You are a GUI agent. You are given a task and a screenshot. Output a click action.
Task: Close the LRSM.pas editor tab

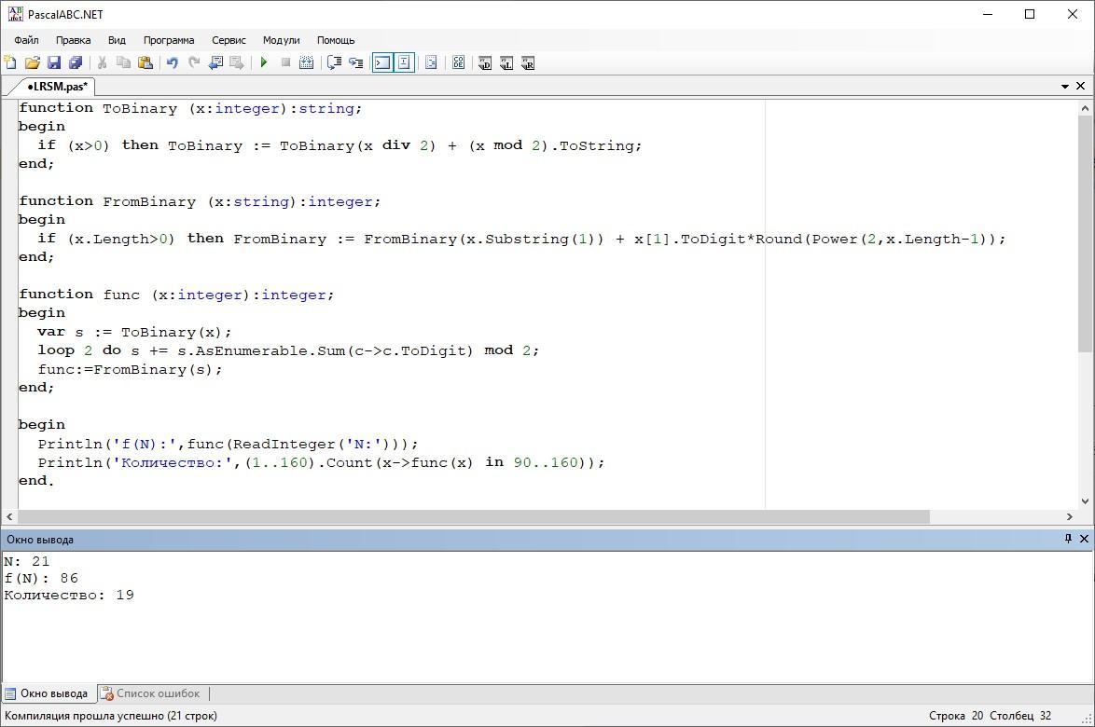[x=1080, y=86]
